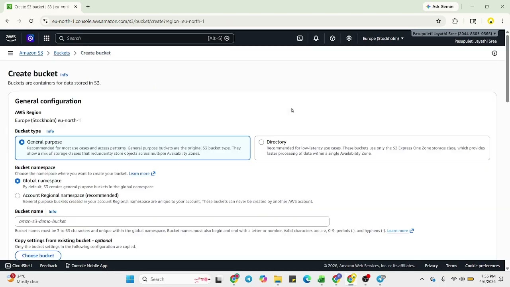
Task: Open the weather widget showing 34°C
Action: point(22,279)
